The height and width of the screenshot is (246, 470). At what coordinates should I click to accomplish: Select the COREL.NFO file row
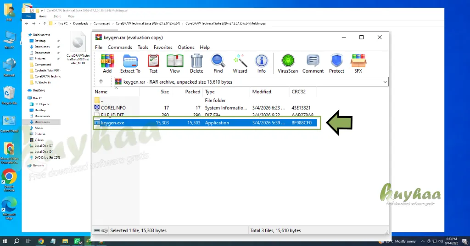tap(205, 108)
